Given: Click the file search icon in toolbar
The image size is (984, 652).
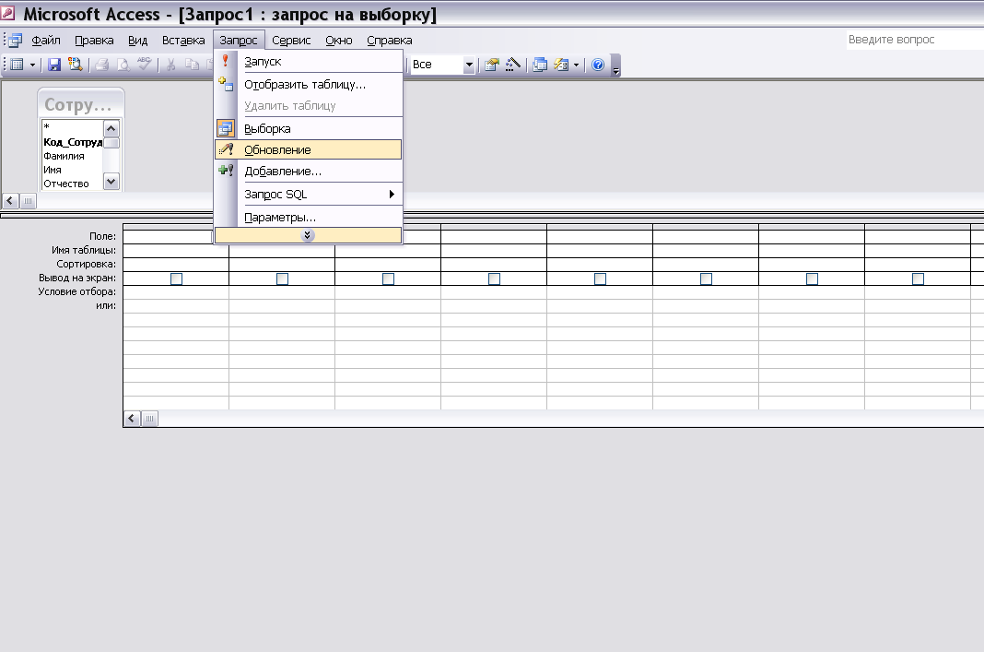Looking at the screenshot, I should pos(76,65).
